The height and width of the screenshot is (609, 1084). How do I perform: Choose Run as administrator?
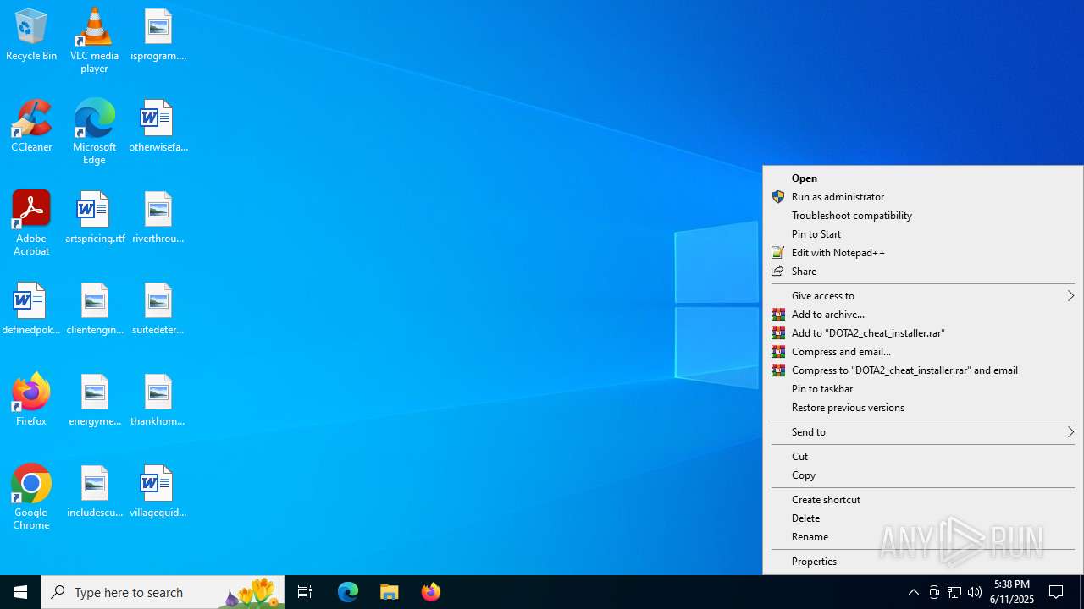coord(923,197)
